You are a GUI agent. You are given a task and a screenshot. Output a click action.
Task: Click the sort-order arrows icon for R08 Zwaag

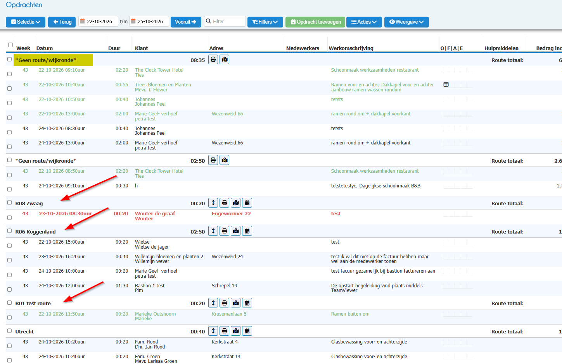(213, 203)
